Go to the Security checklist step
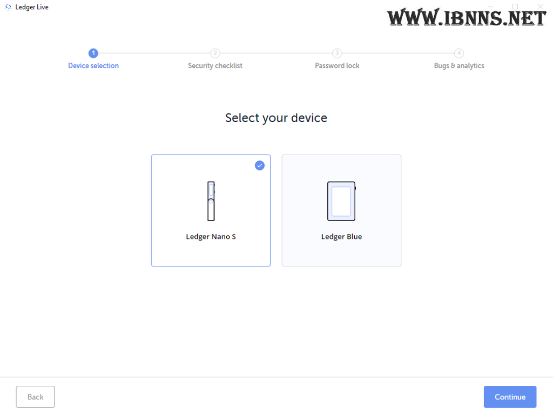Viewport: 553px width, 415px height. coord(215,65)
